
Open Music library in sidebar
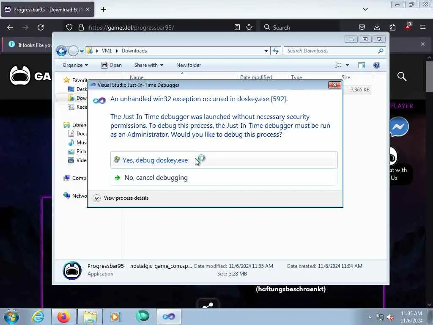click(77, 142)
